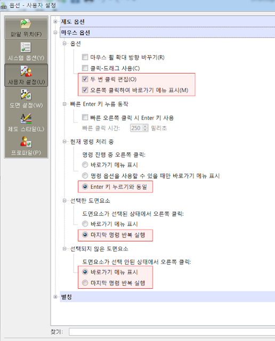Collapse the 마우스 옵션 section

pyautogui.click(x=55, y=33)
